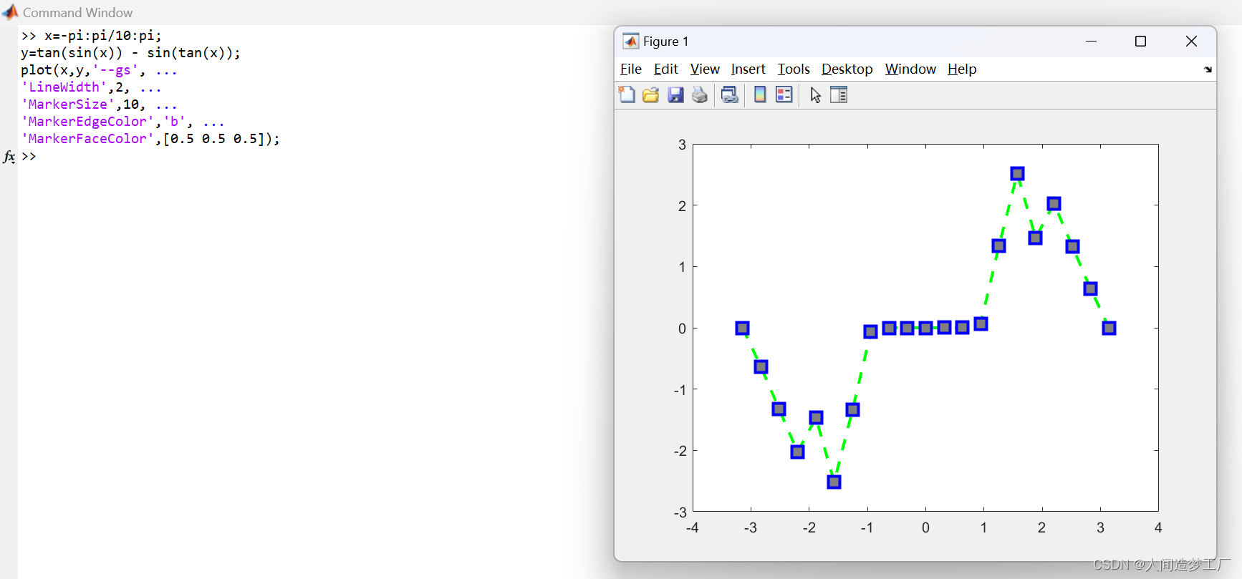
Task: Click the 'MarkerEdgeColor' string in the command
Action: (x=87, y=121)
